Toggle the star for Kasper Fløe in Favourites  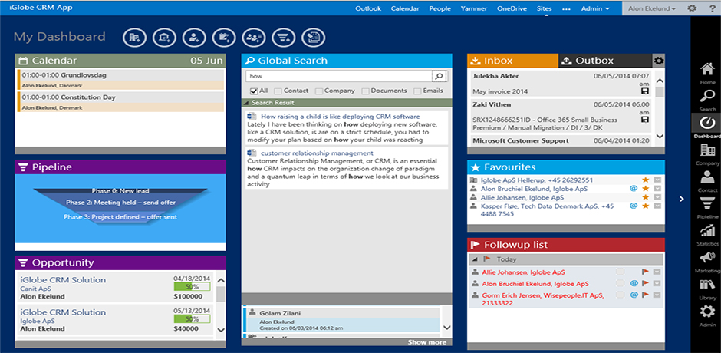[x=645, y=206]
